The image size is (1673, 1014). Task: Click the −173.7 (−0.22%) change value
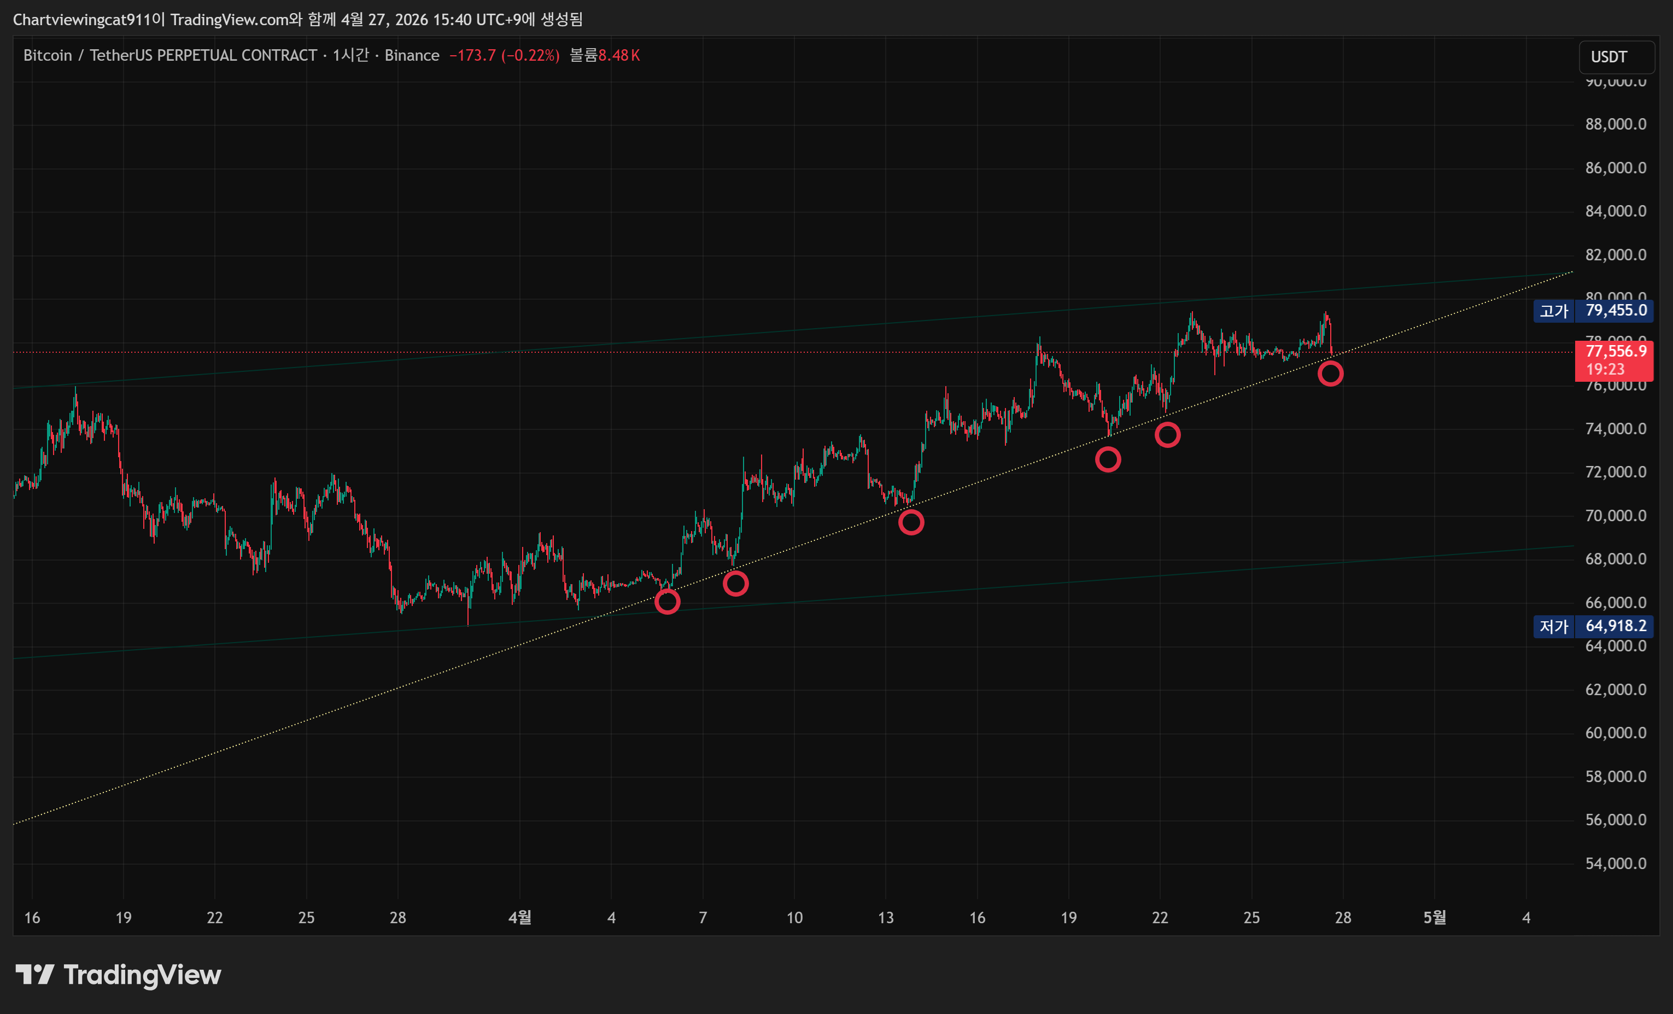[x=504, y=56]
